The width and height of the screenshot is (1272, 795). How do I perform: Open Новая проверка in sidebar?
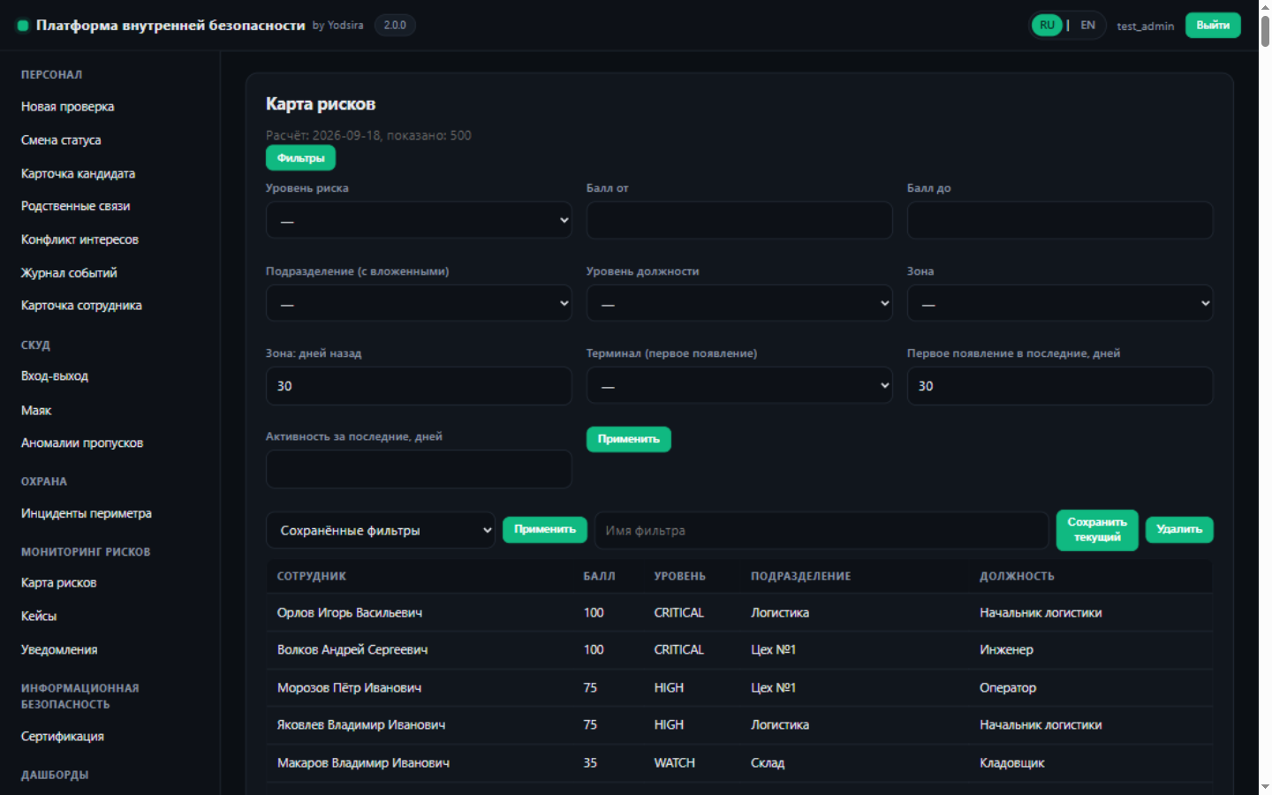pos(68,107)
